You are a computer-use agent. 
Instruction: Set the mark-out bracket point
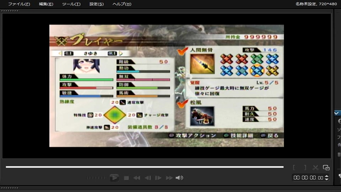(x=305, y=167)
